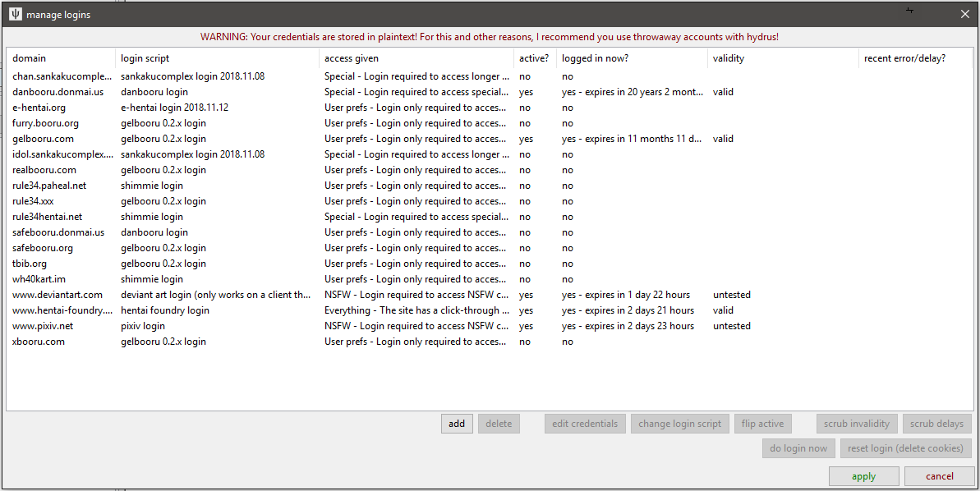Select the idol.sankakucomplex row
980x491 pixels.
pos(490,154)
